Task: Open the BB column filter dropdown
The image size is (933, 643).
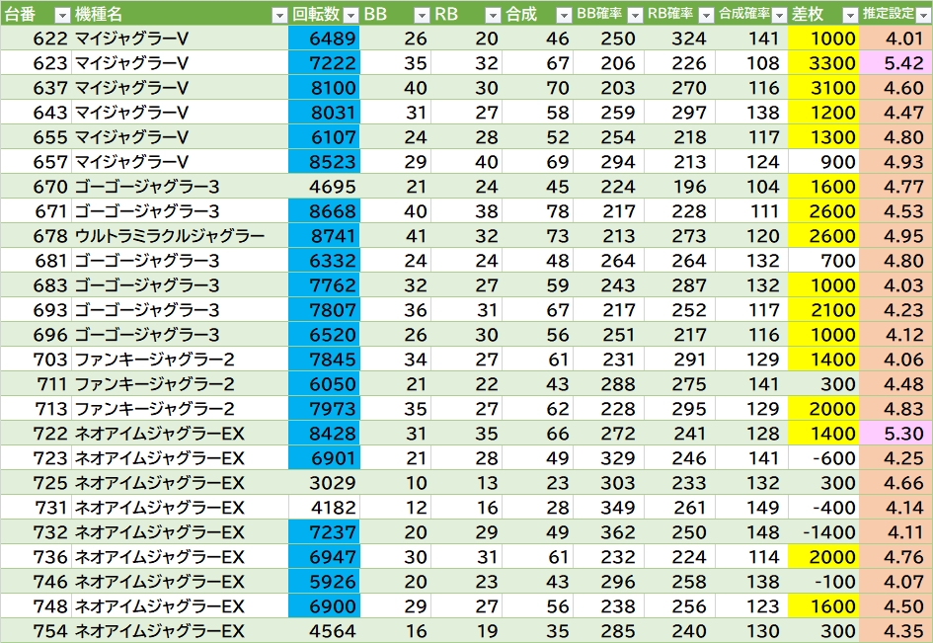Action: click(422, 15)
